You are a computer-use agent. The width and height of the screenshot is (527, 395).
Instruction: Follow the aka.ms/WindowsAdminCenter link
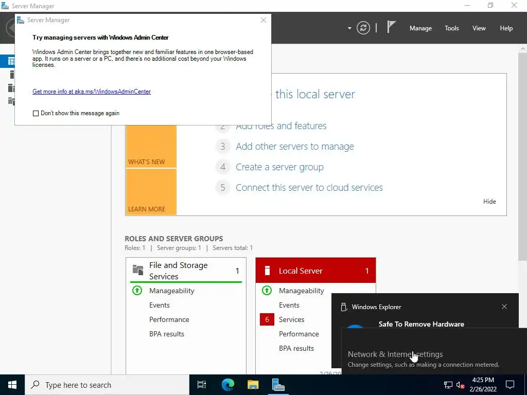(x=92, y=92)
